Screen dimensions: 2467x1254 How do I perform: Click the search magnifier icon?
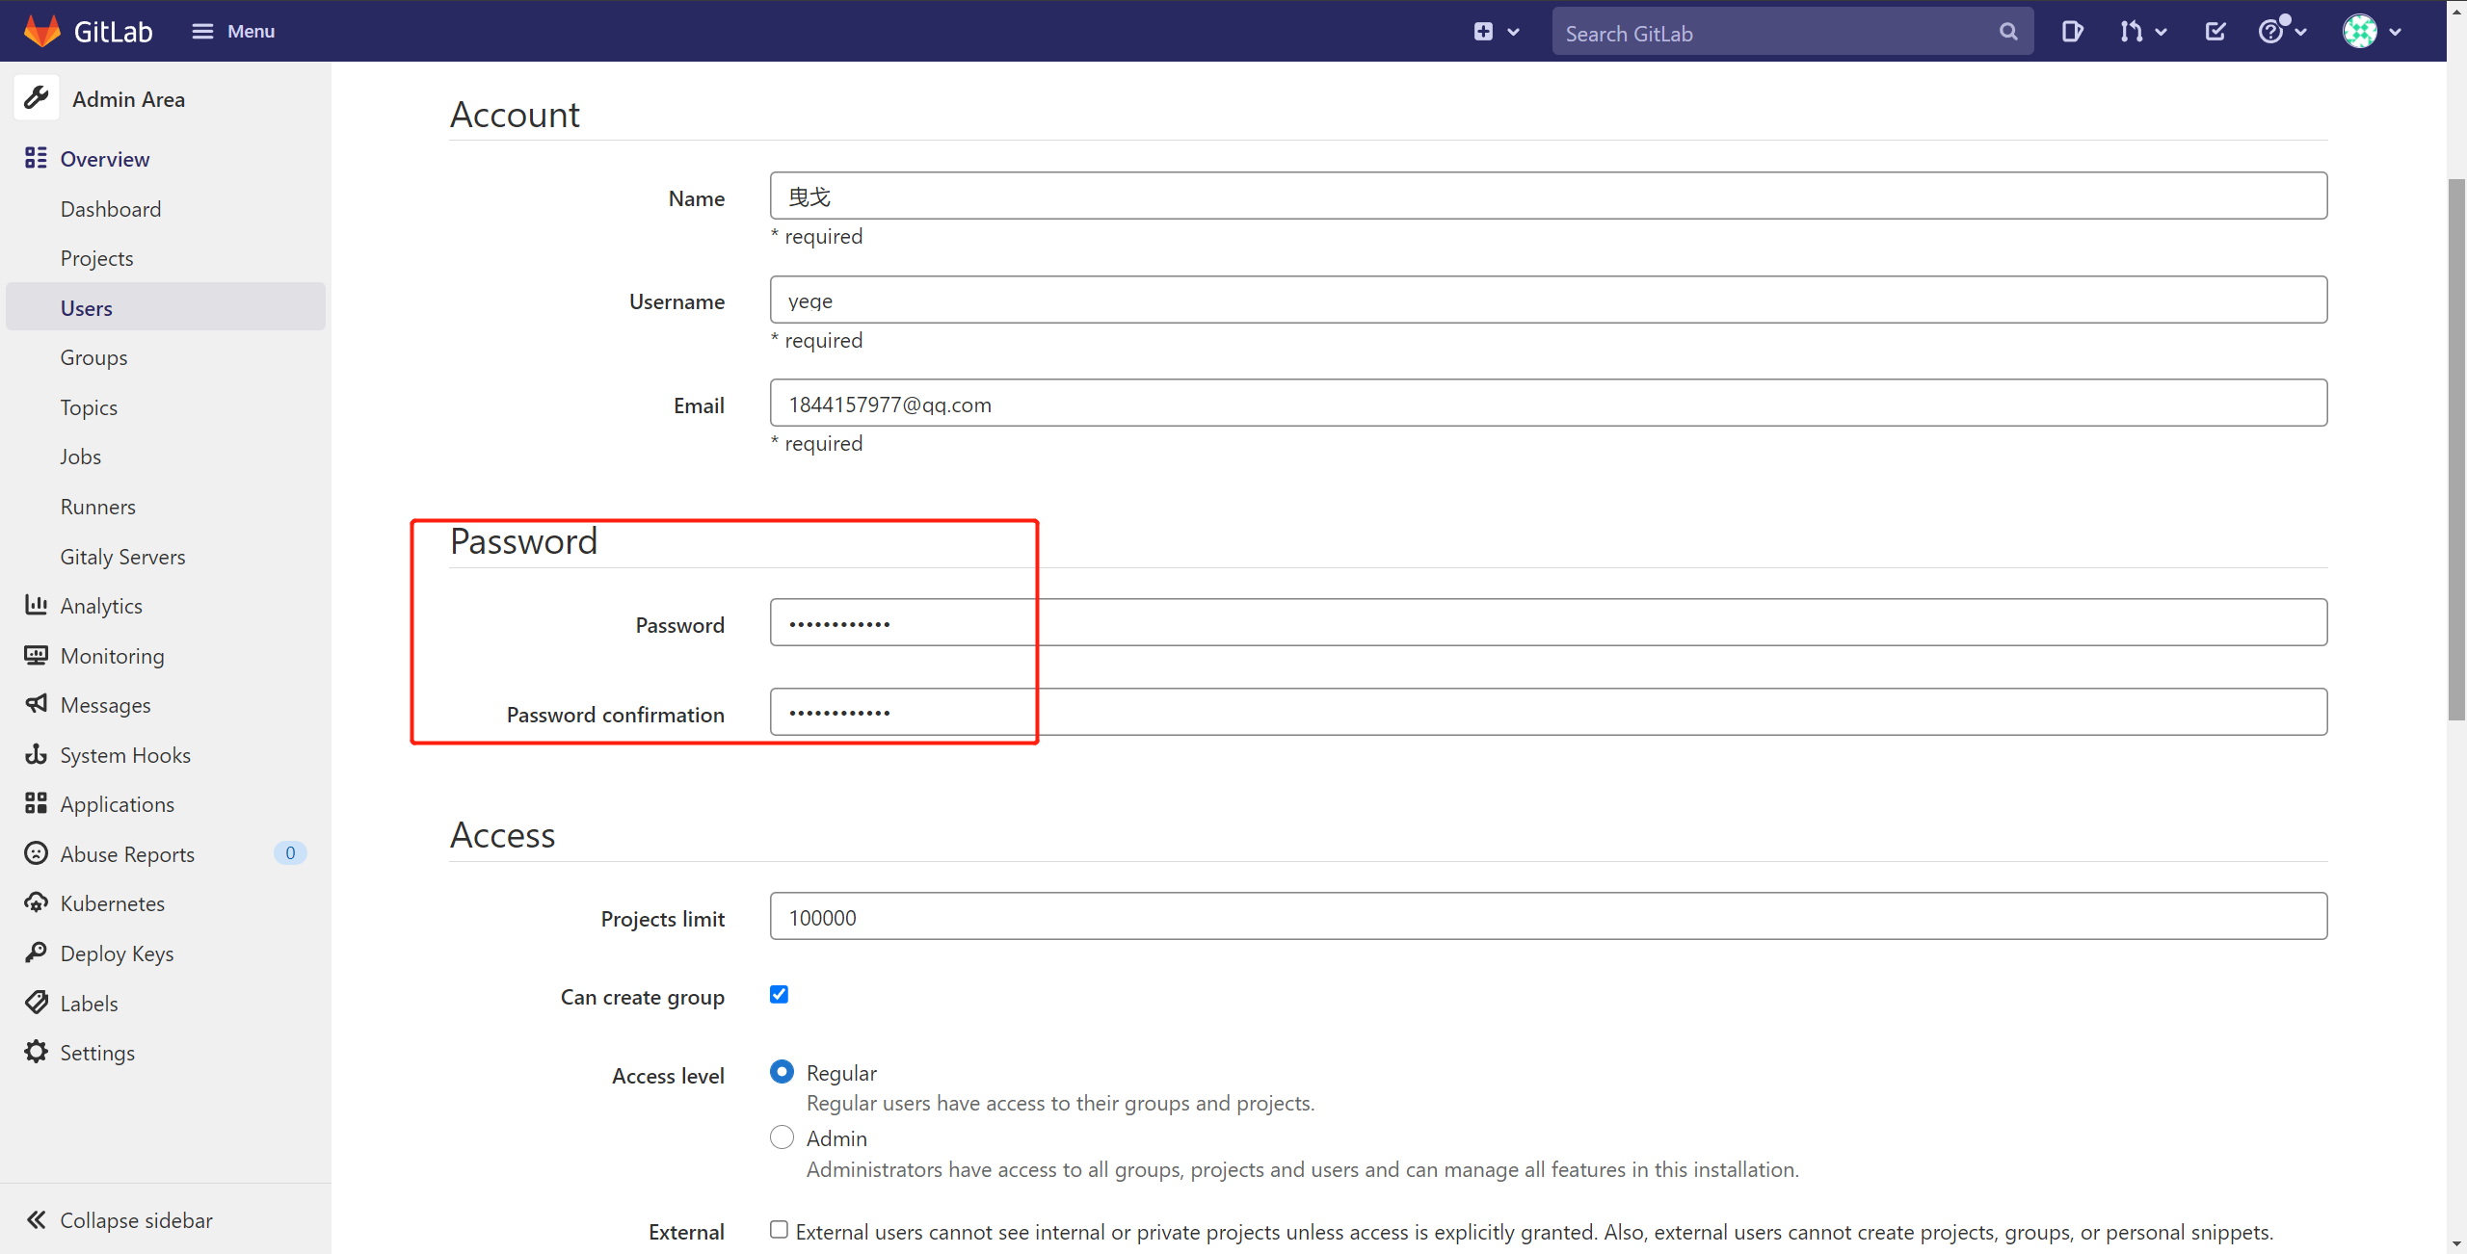pyautogui.click(x=2008, y=32)
